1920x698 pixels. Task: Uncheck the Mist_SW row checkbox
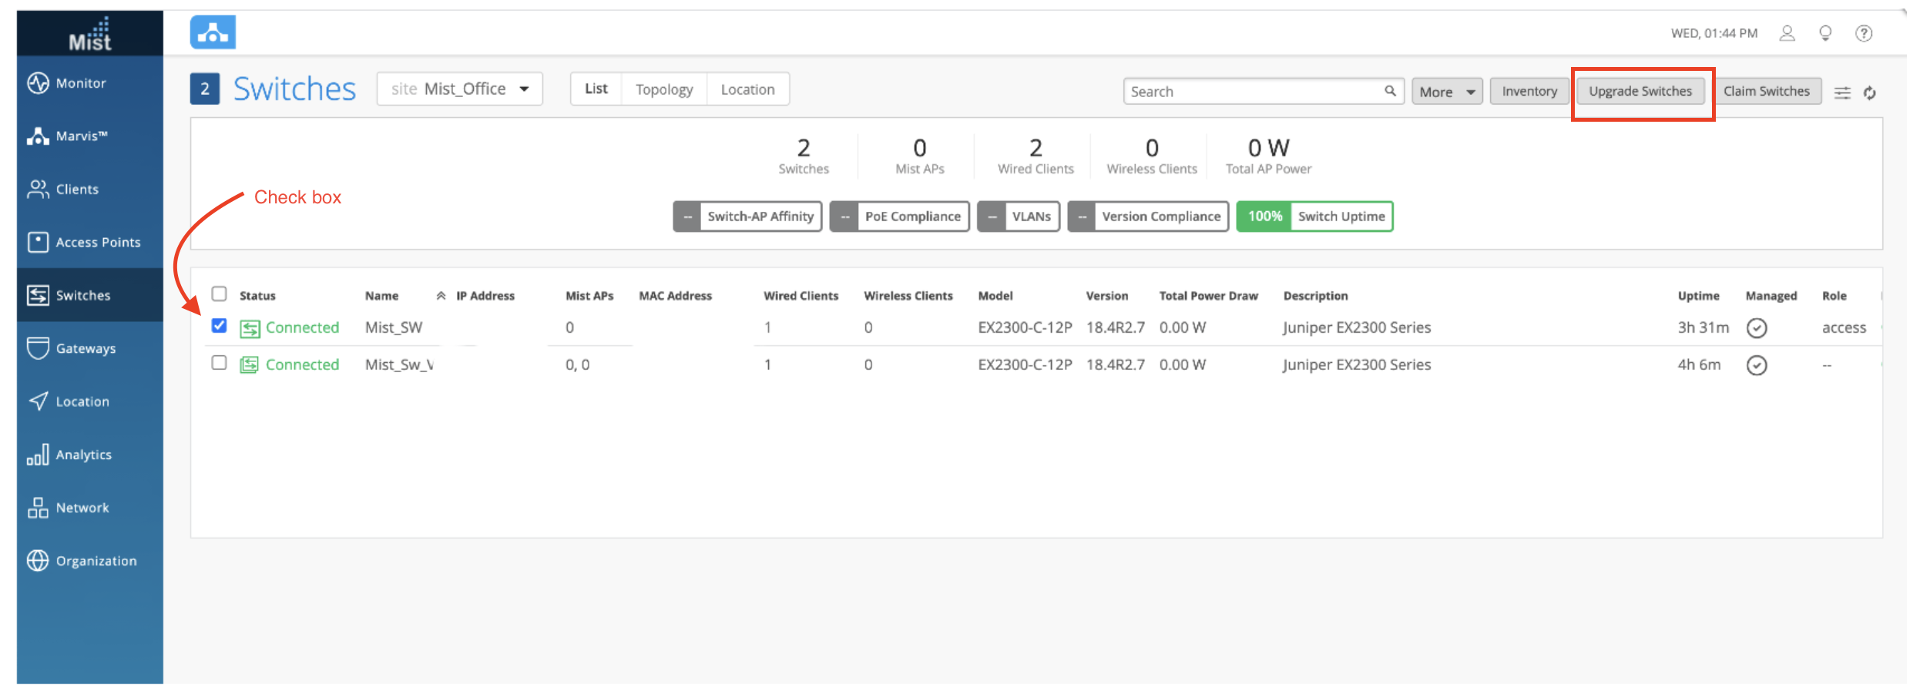pyautogui.click(x=220, y=326)
